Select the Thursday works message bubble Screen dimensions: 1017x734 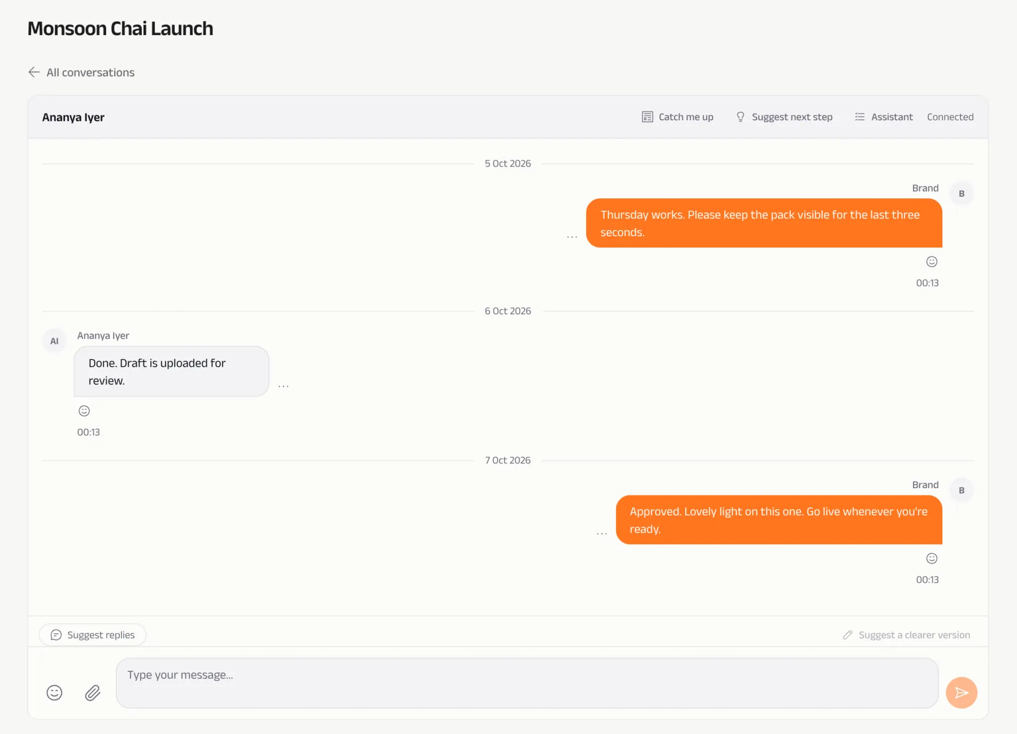(x=764, y=223)
